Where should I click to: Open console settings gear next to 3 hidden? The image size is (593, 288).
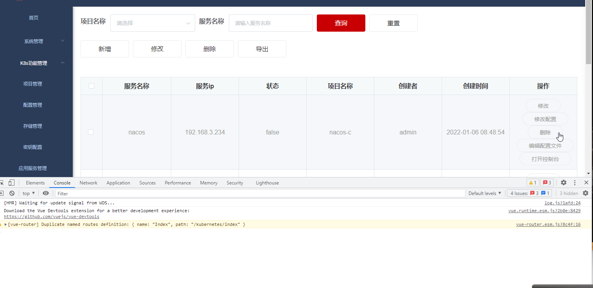[586, 193]
